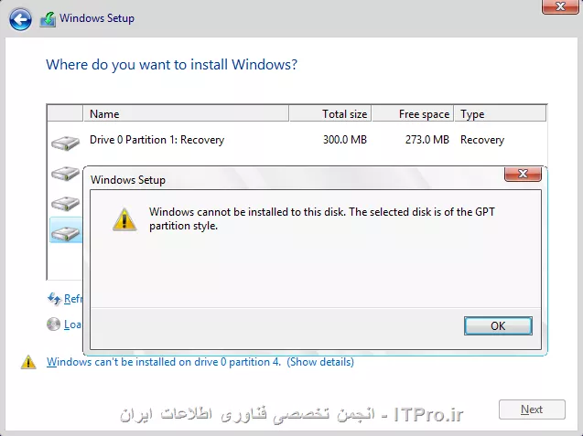Click the warning icon beside the partition 4 message
This screenshot has width=583, height=436.
click(28, 362)
